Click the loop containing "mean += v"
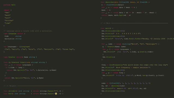 click(119, 7)
